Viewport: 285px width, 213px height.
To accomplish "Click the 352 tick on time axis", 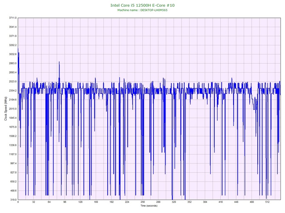I will (x=189, y=202).
